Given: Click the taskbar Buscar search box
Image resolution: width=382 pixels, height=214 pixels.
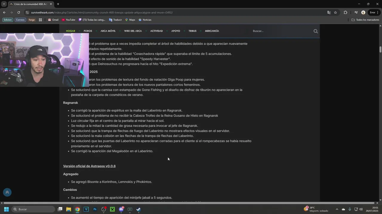Looking at the screenshot, I should [x=33, y=209].
